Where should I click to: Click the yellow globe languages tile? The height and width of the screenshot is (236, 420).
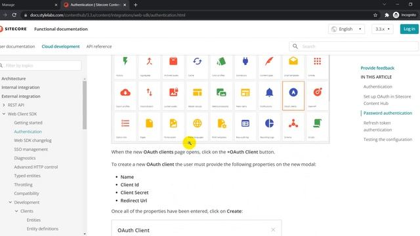198,127
